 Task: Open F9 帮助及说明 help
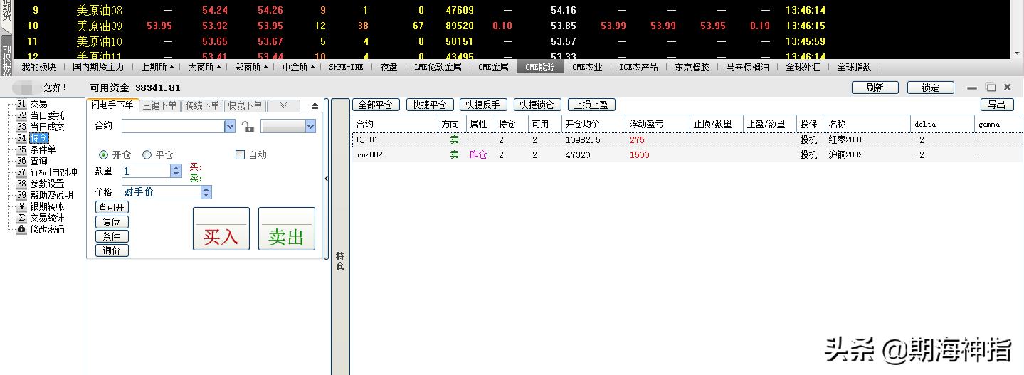[x=45, y=195]
